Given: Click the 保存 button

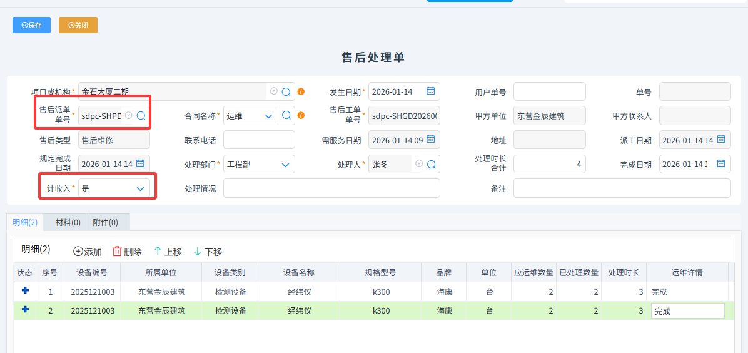Looking at the screenshot, I should click(31, 25).
